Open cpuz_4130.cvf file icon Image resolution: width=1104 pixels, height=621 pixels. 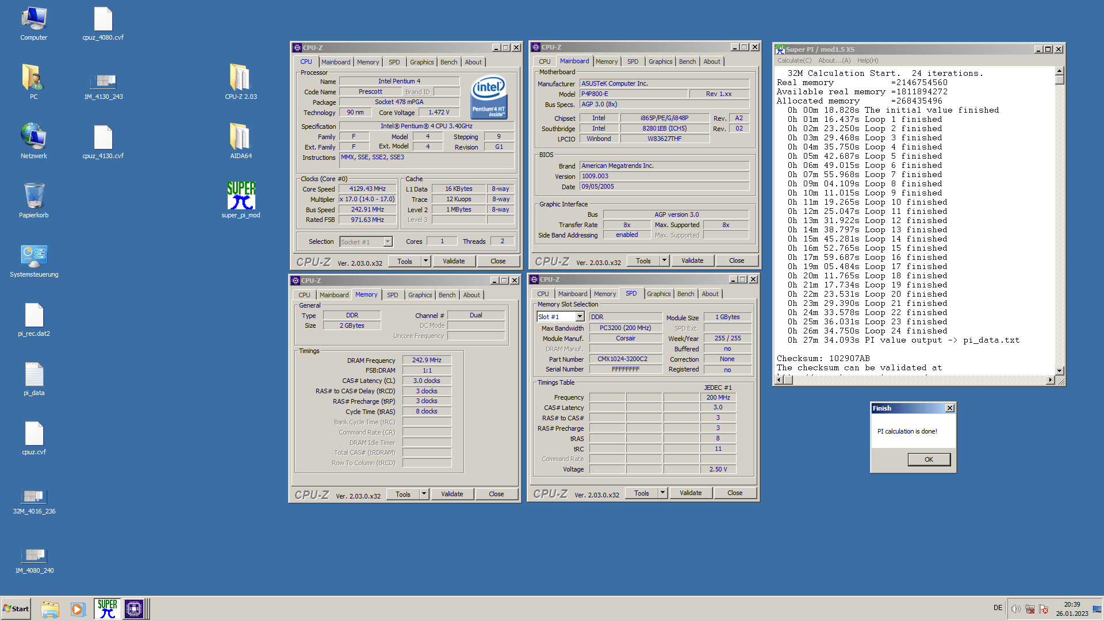[x=103, y=142]
